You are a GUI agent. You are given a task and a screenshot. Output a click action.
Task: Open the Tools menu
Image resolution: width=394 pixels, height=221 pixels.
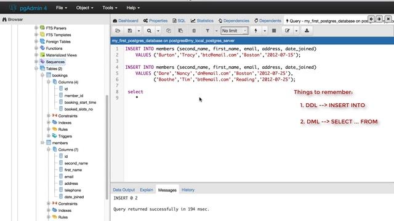pos(110,8)
